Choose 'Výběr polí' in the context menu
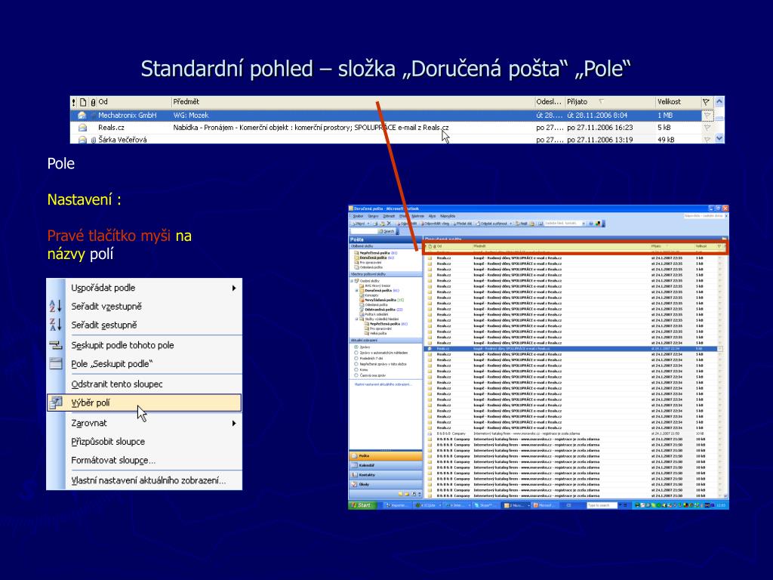Viewport: 773px width, 580px height. [x=144, y=403]
